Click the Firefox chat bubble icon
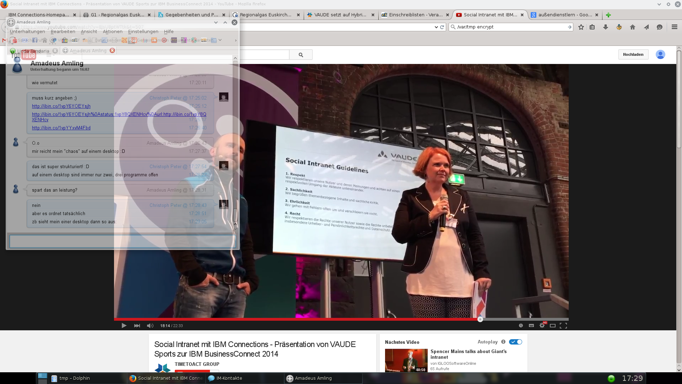This screenshot has width=682, height=384. pos(660,27)
